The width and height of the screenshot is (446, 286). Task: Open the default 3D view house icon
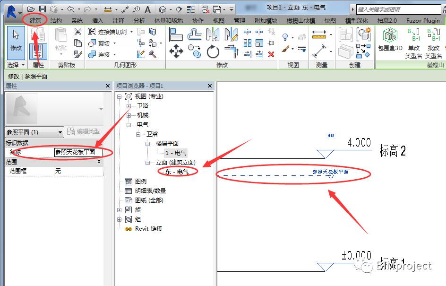point(163,9)
